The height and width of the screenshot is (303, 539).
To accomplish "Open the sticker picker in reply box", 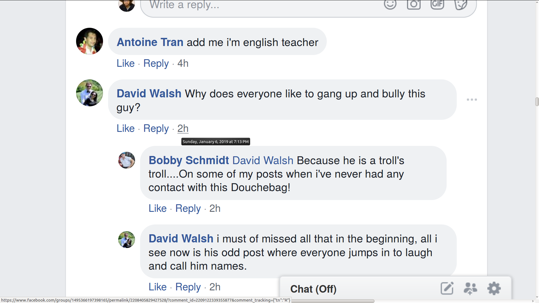I will 461,4.
